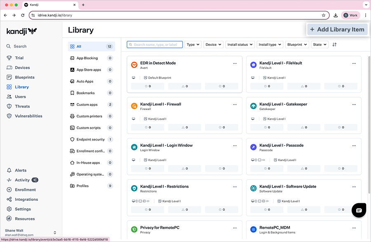Open the chat support bubble icon
Screen dimensions: 371x242
click(x=359, y=210)
